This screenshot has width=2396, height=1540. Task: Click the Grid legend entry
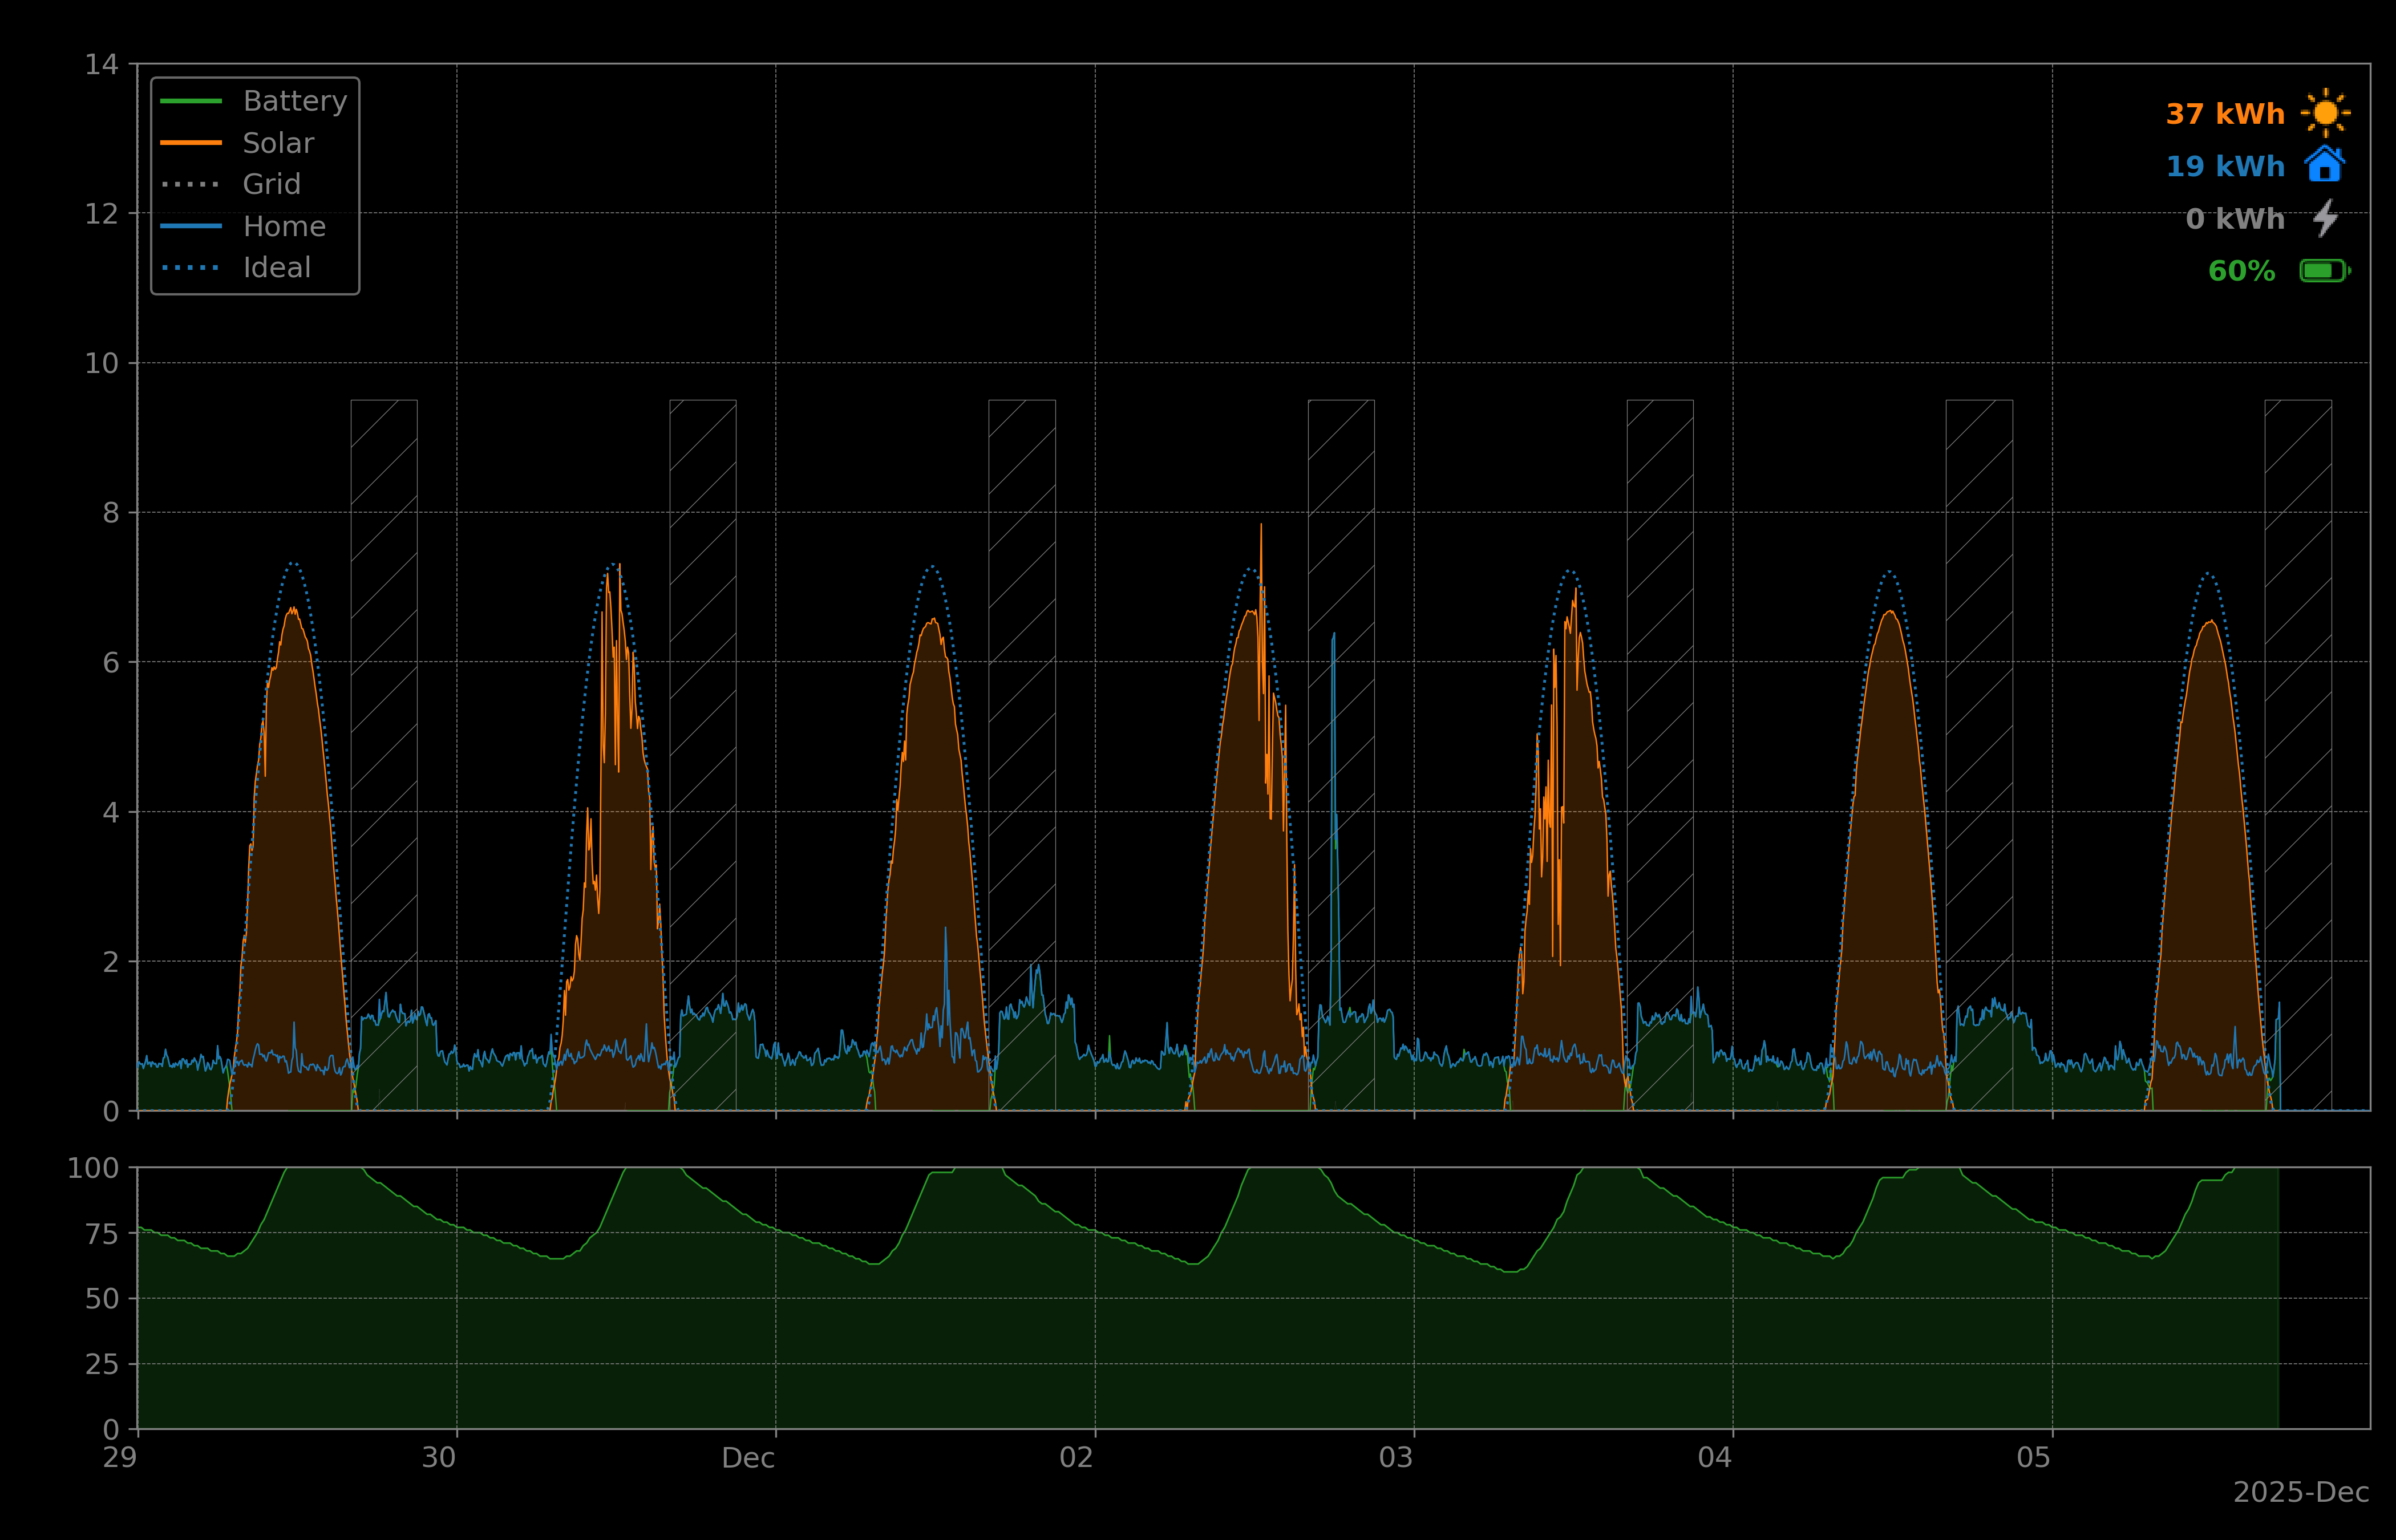pyautogui.click(x=271, y=184)
